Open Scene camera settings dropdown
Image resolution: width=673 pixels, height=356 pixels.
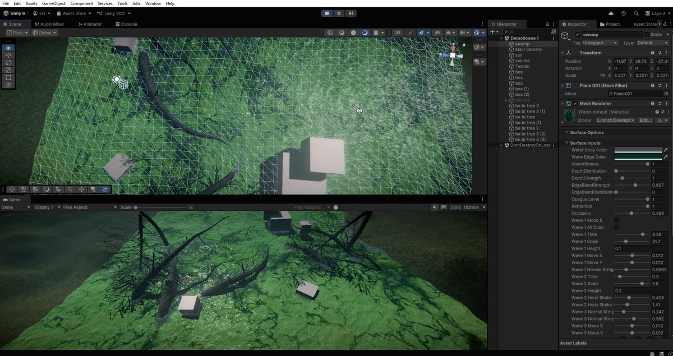(466, 33)
